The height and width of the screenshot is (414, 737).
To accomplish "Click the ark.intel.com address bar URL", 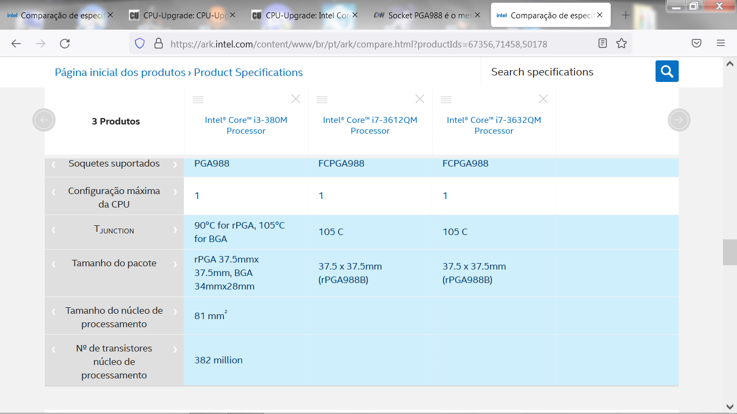I will 359,44.
